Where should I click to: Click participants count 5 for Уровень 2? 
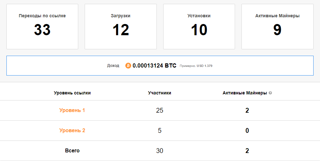[160, 131]
